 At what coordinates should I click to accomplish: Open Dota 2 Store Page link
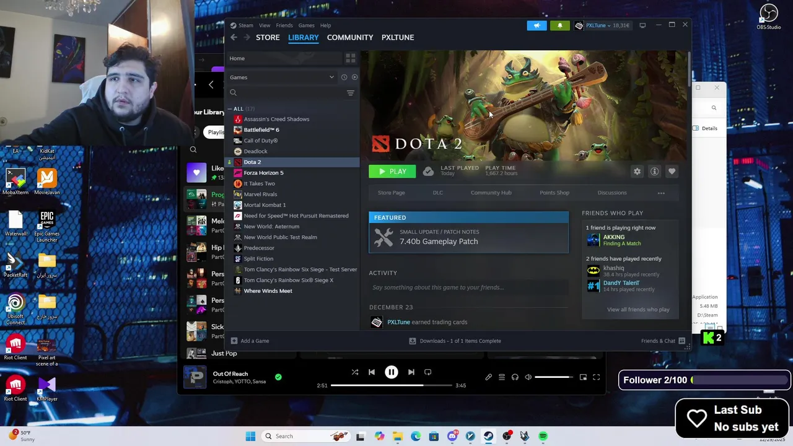tap(392, 193)
